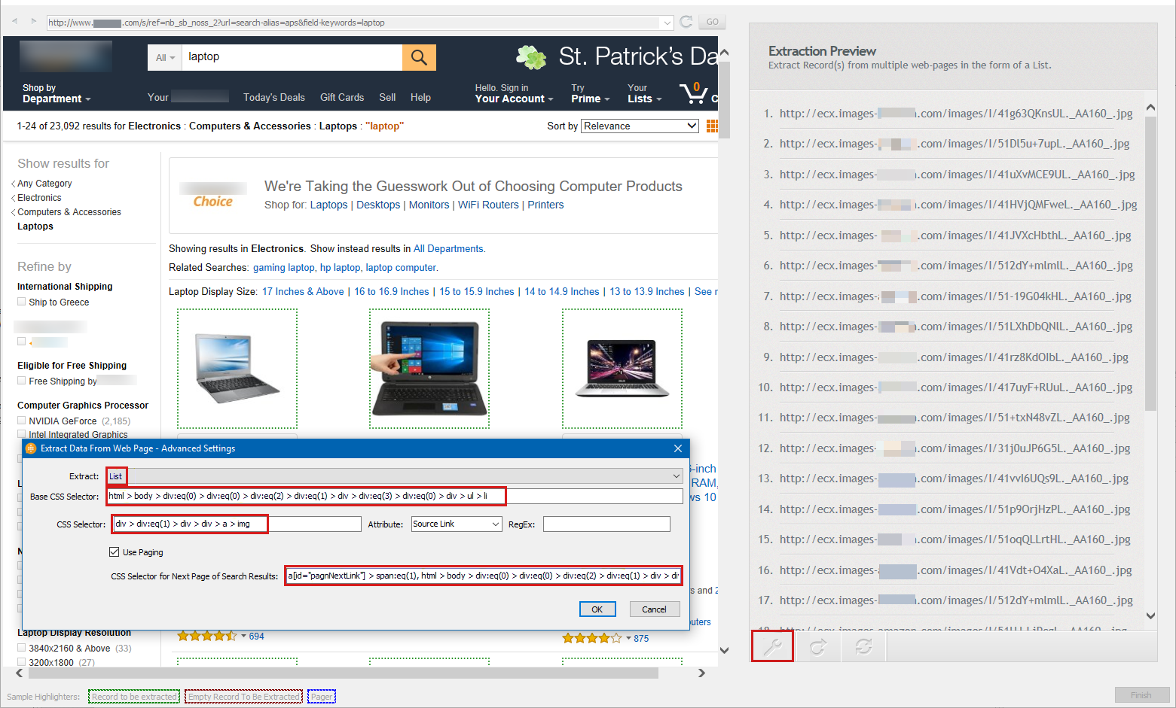Viewport: 1176px width, 708px height.
Task: Toggle the Use Paging checkbox
Action: point(115,552)
